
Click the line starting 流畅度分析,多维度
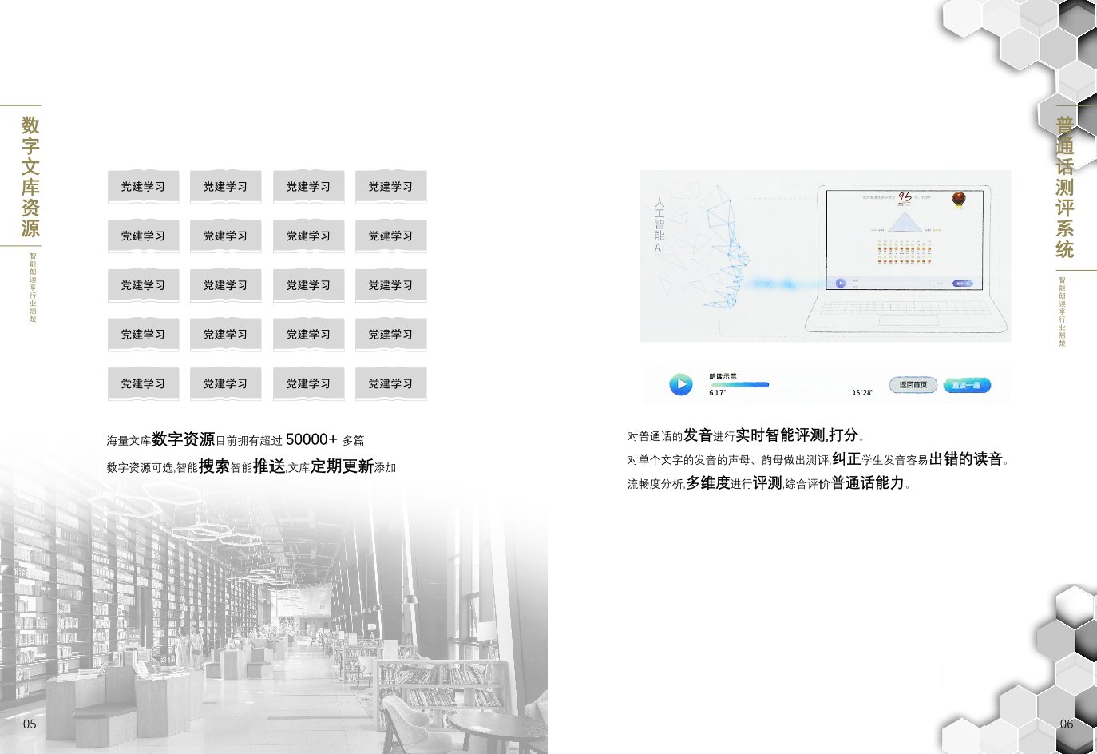769,483
